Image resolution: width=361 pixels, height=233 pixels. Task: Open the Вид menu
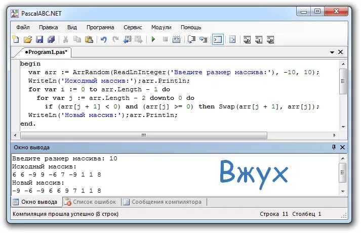(x=72, y=27)
